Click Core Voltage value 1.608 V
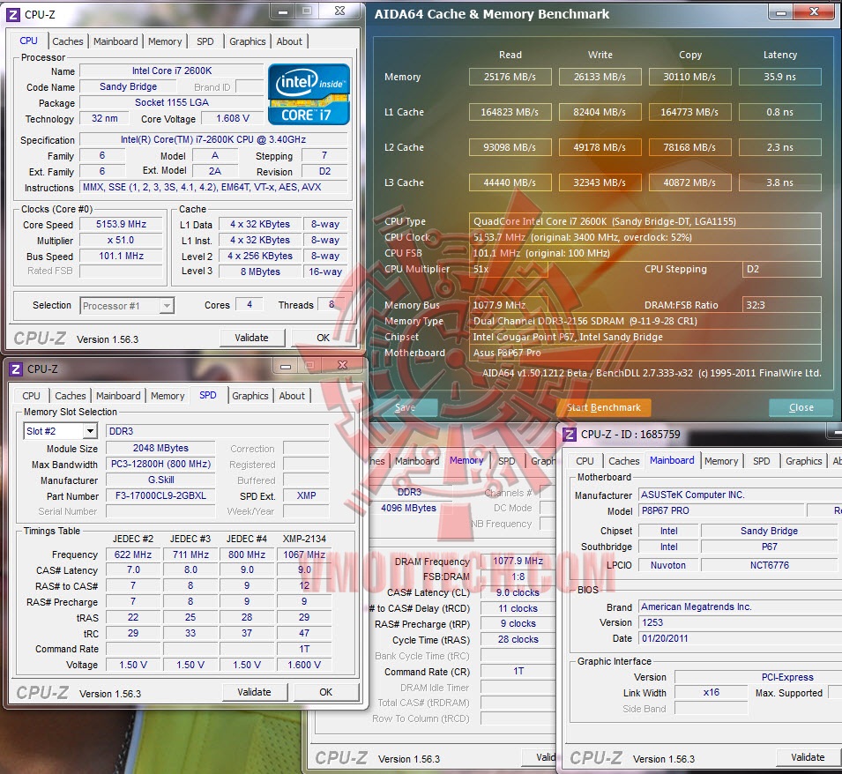 (x=233, y=119)
